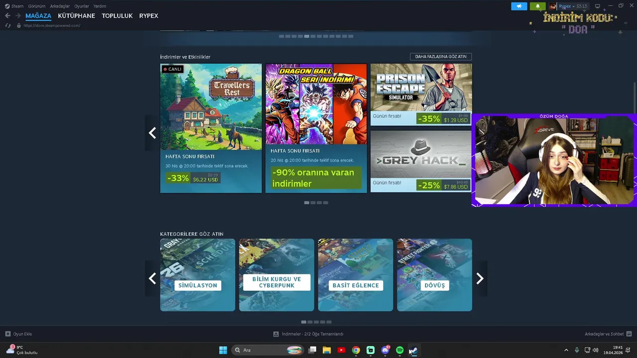Open the volume tray icon
This screenshot has height=358, width=637.
click(596, 350)
